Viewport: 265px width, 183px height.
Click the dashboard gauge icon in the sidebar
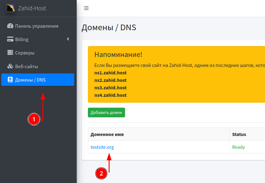[x=10, y=26]
